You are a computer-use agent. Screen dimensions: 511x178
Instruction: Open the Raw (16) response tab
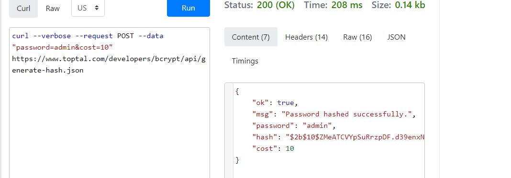point(357,37)
